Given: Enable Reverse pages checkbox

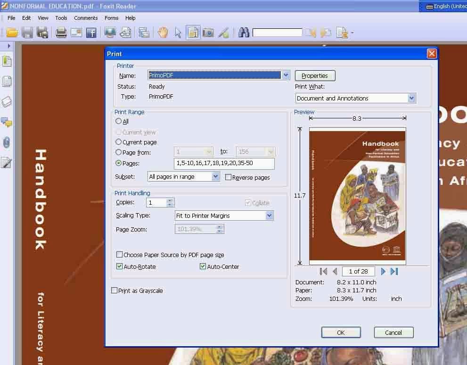Looking at the screenshot, I should coord(228,177).
